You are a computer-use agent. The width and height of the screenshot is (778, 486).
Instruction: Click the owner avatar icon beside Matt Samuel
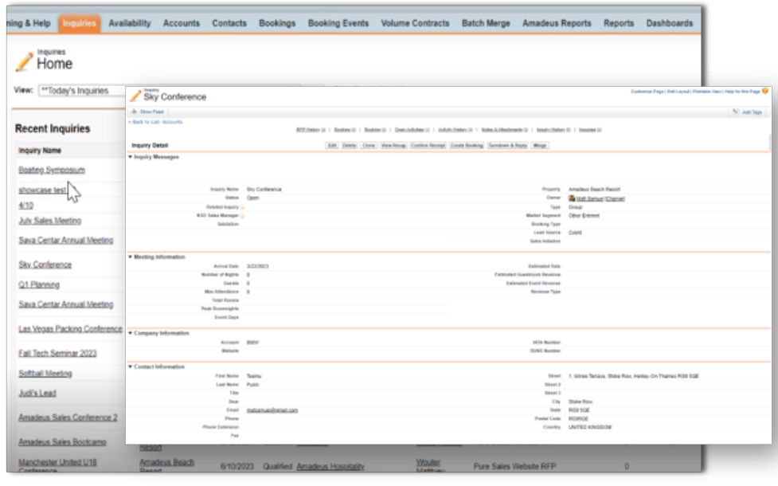(572, 198)
